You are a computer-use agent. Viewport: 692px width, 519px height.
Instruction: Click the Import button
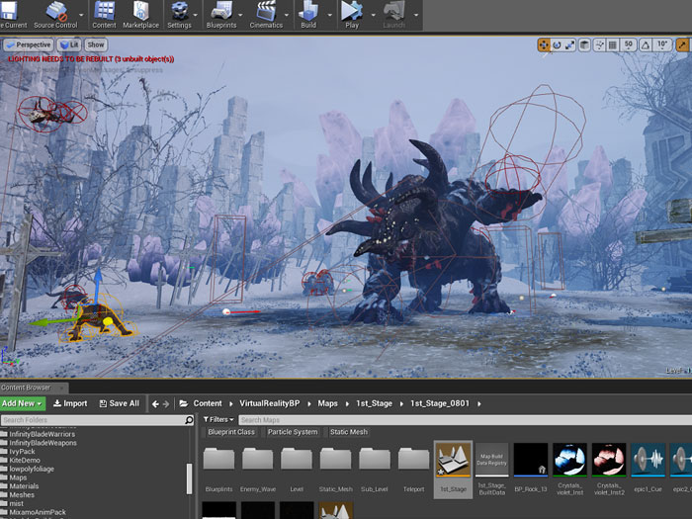pos(70,403)
